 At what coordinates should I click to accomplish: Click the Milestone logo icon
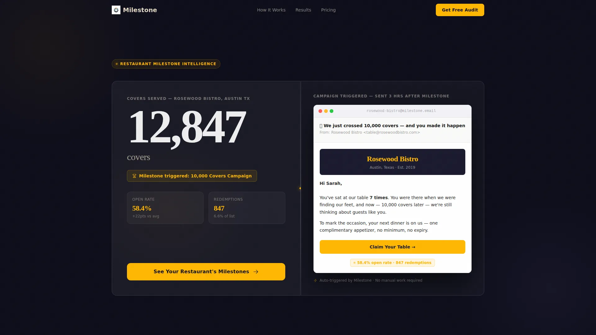[116, 10]
